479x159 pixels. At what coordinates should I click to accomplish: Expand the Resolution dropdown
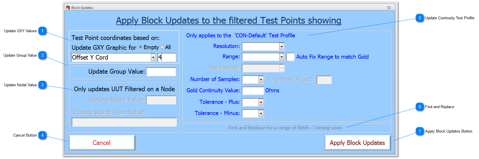click(282, 47)
